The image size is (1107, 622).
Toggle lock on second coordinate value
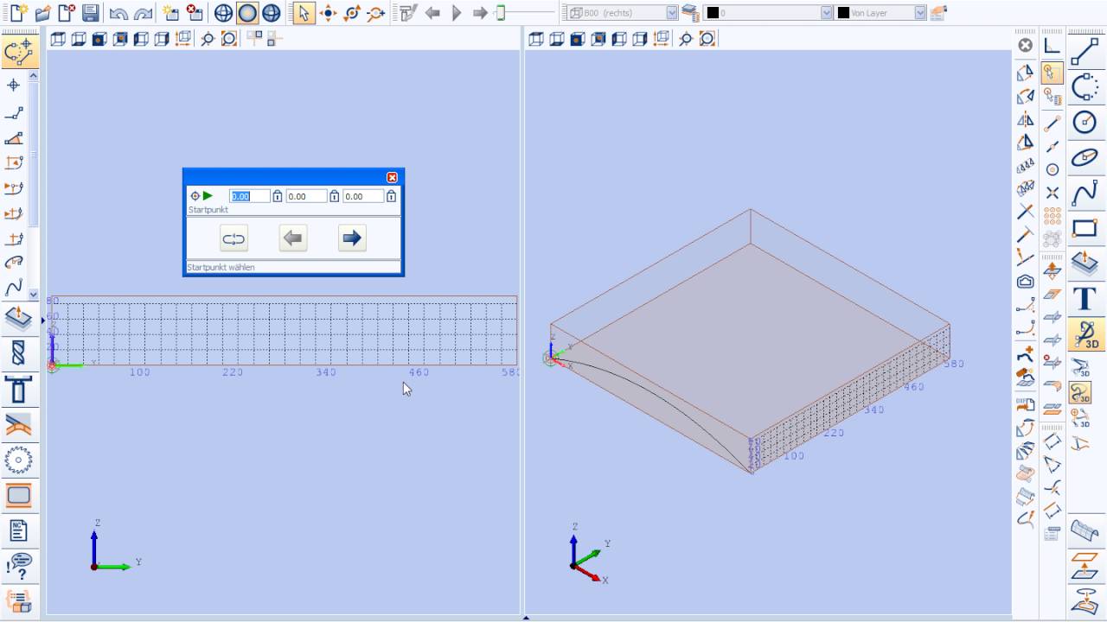(334, 196)
